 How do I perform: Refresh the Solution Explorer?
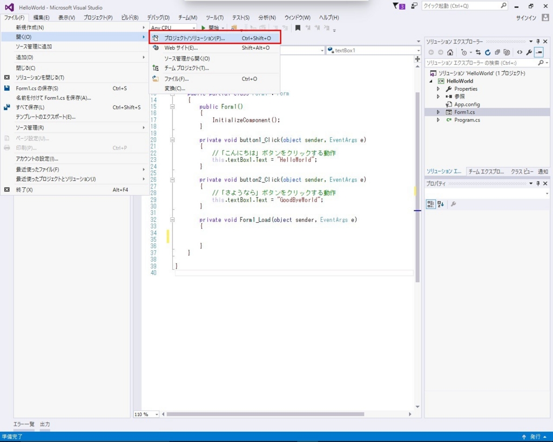(488, 52)
